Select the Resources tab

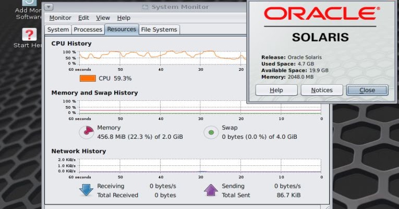coord(122,29)
